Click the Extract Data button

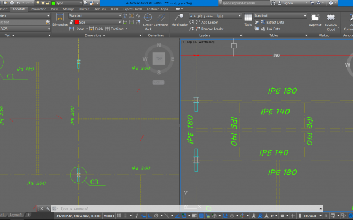tap(272, 22)
